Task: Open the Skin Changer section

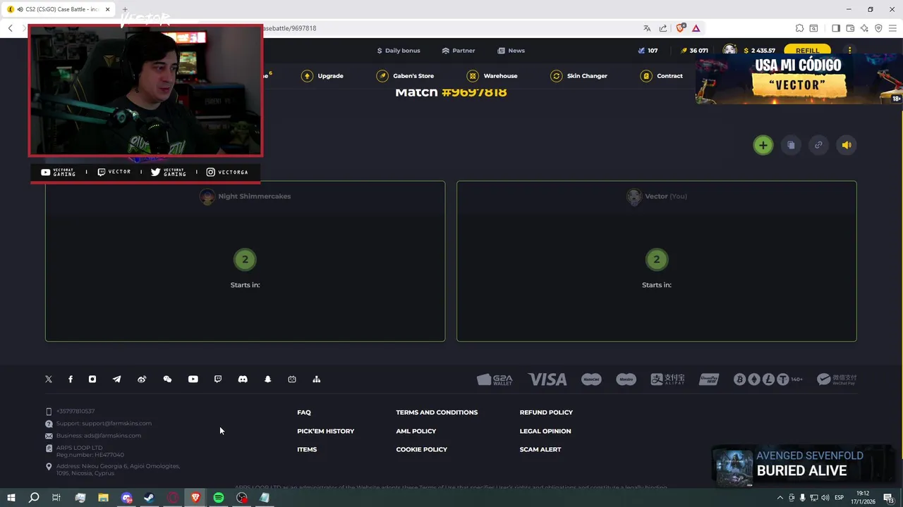Action: click(x=578, y=76)
